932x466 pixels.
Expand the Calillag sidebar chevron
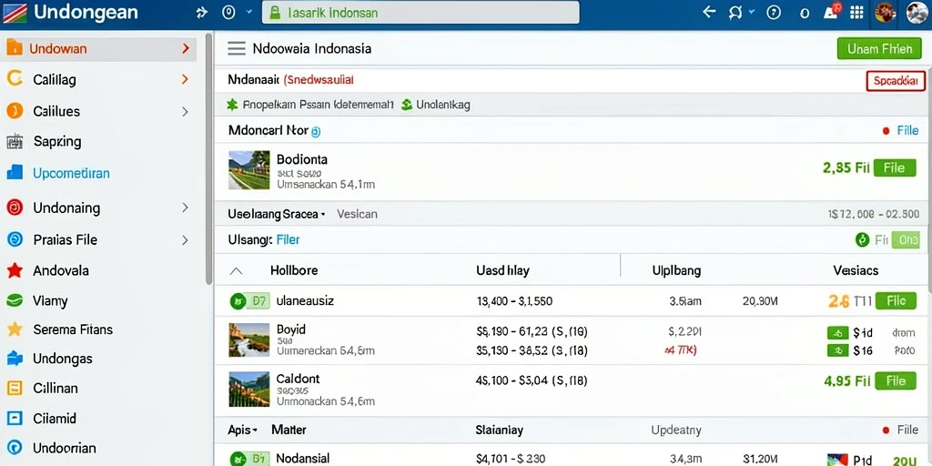pos(185,79)
